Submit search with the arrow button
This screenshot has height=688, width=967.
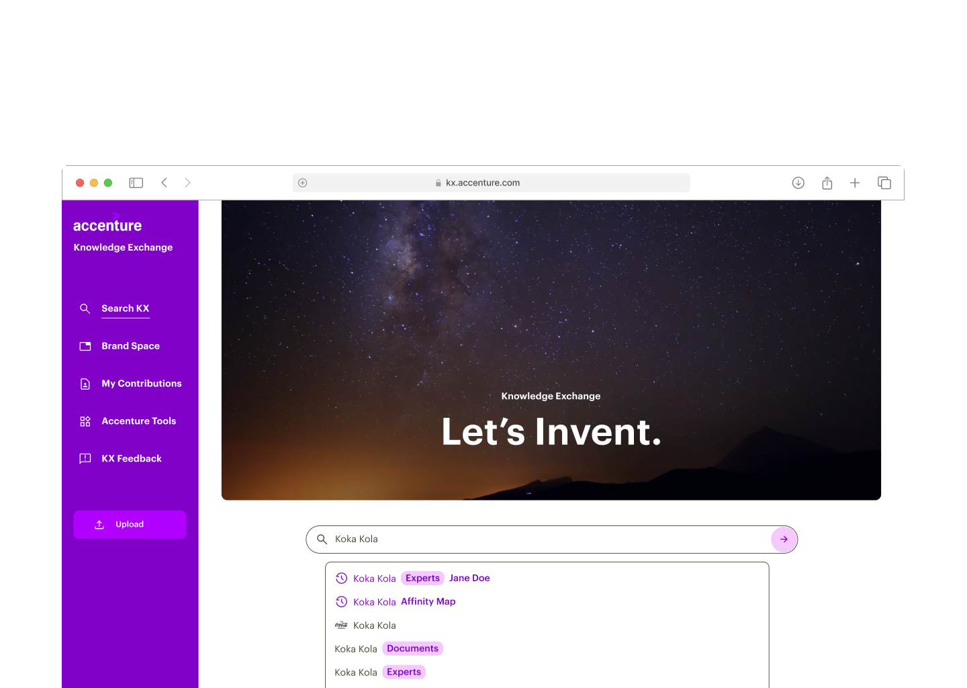tap(784, 540)
